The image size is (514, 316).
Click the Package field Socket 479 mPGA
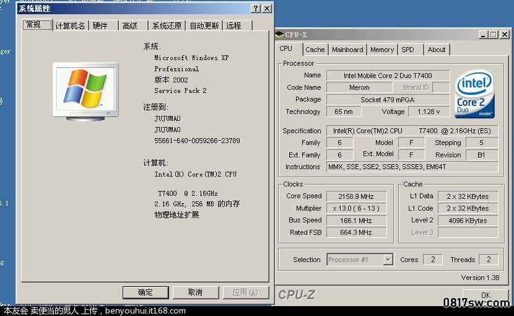[x=388, y=100]
